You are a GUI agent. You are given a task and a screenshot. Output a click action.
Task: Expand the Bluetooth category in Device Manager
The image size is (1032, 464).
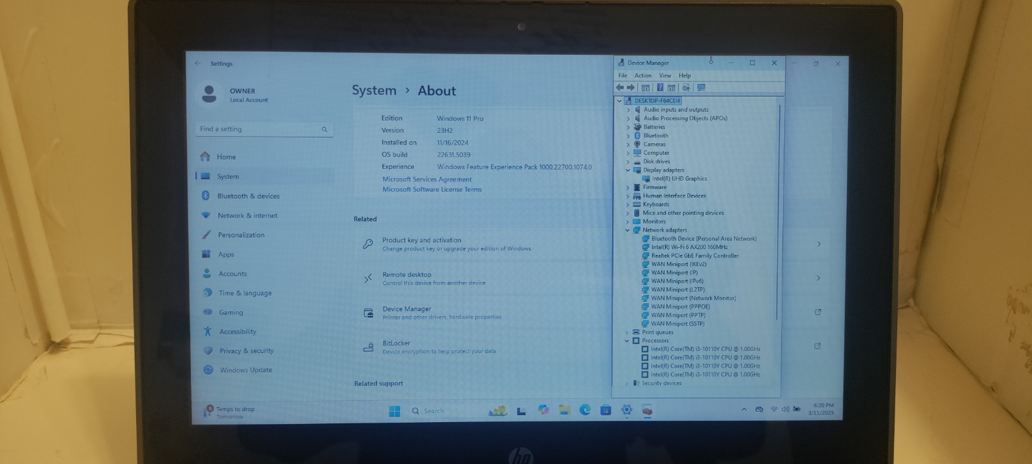coord(628,136)
